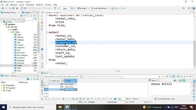Close the Script-3 editor tab

pos(62,13)
